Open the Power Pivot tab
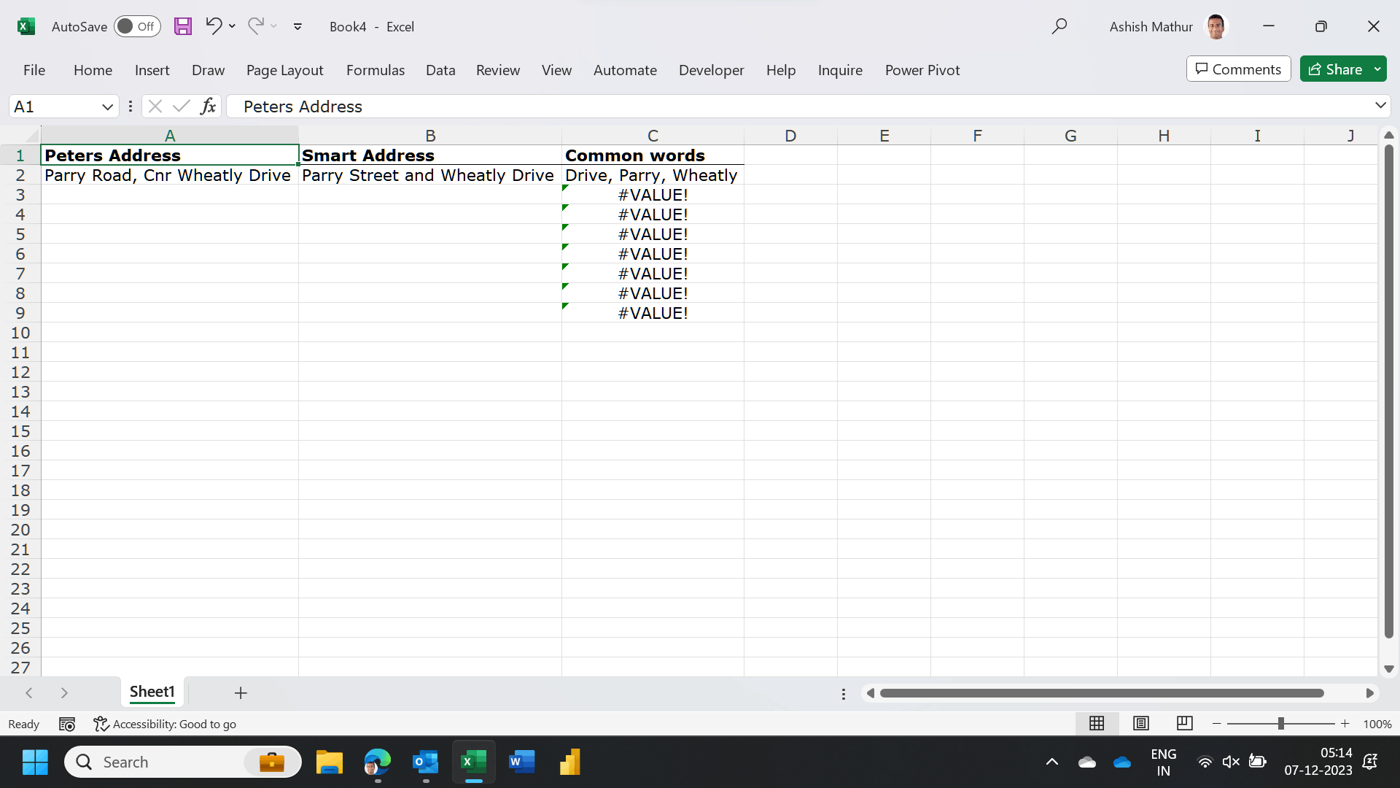 (922, 70)
